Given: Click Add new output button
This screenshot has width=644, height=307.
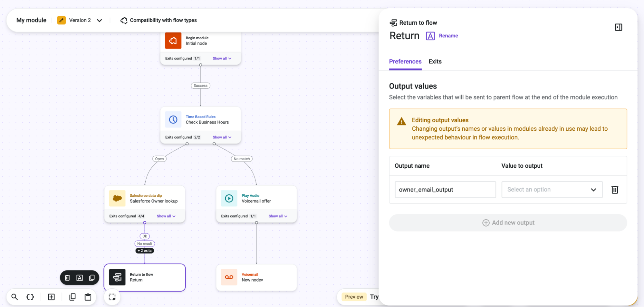Looking at the screenshot, I should tap(508, 223).
